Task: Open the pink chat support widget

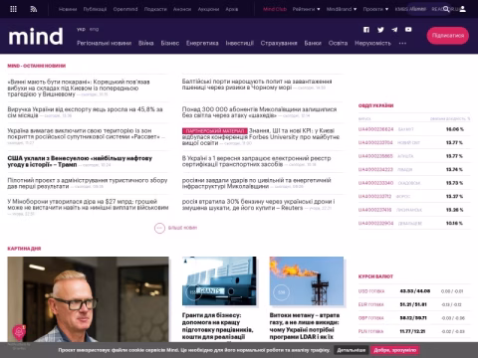Action: 19,332
